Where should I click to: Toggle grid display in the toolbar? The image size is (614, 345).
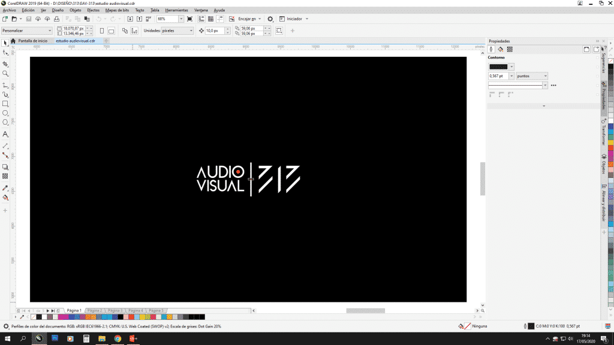coord(210,19)
